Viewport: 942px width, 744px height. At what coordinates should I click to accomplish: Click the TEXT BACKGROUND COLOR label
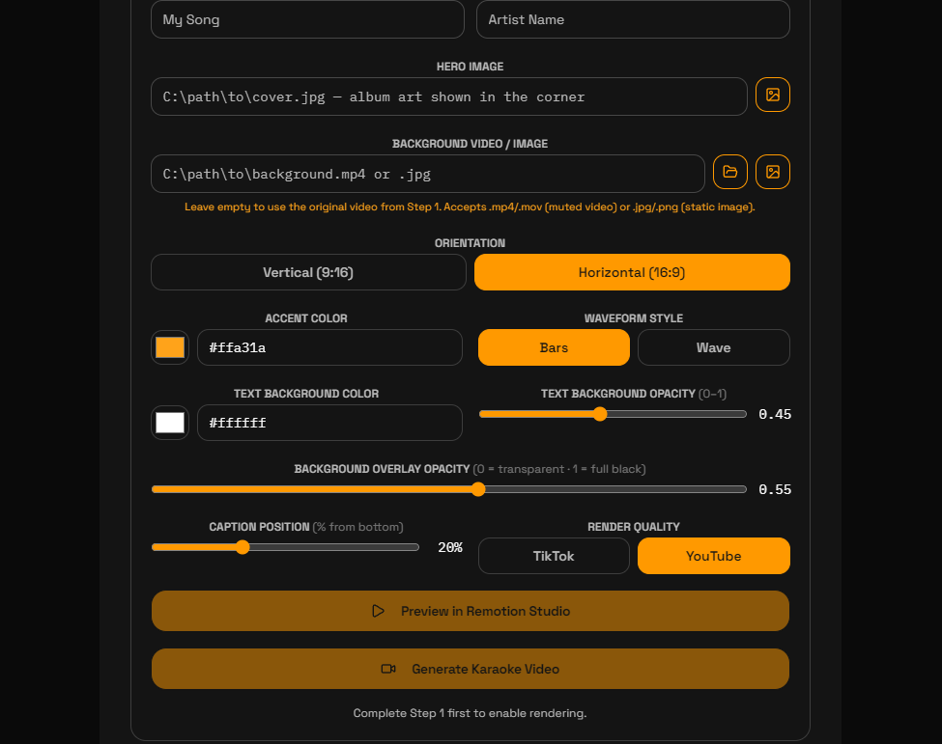point(306,394)
